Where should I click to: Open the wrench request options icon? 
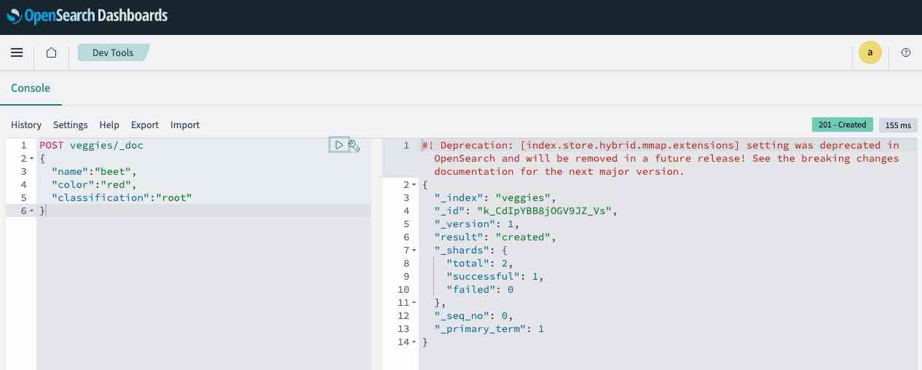tap(355, 146)
